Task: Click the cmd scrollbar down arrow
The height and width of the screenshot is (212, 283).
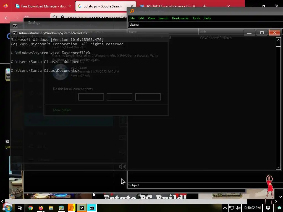Action: point(278,167)
